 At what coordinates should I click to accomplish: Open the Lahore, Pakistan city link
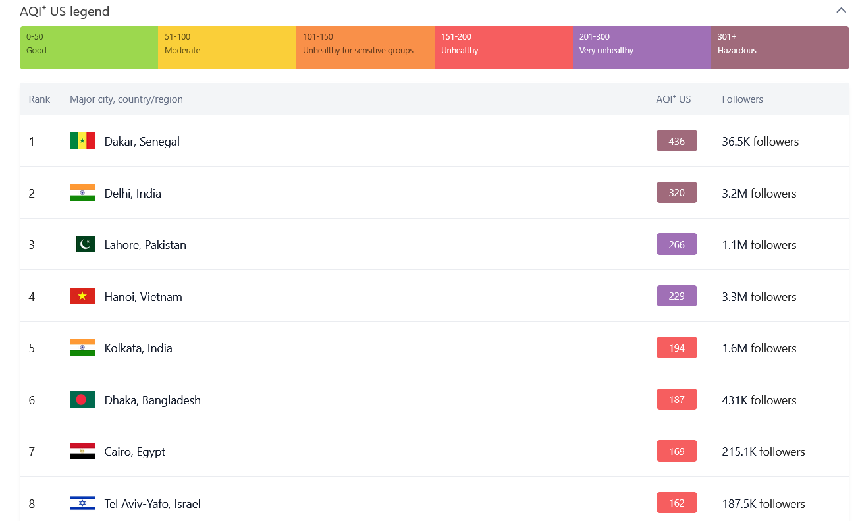146,245
